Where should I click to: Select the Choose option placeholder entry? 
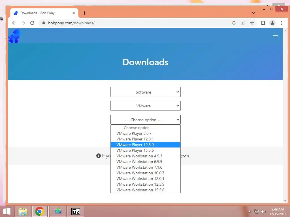[146, 128]
